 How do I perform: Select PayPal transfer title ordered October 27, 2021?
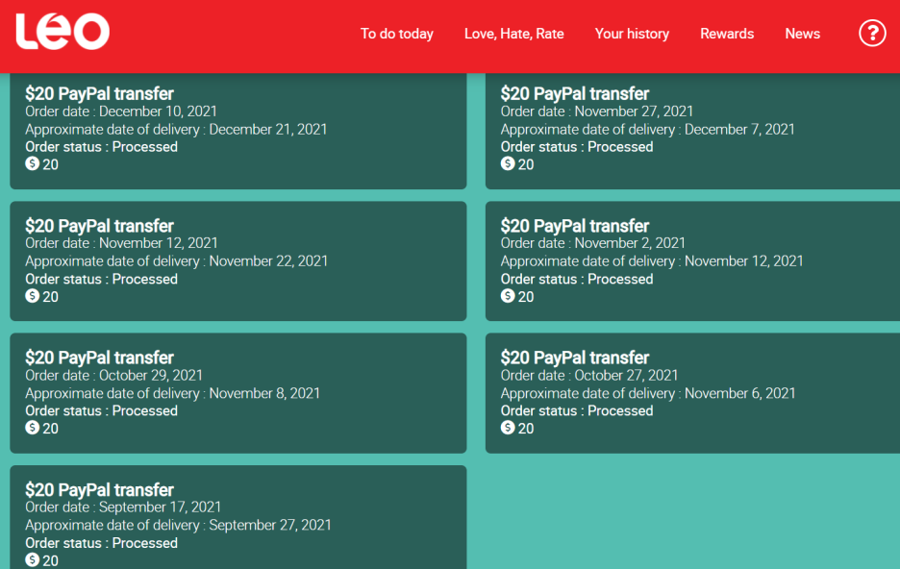point(575,358)
